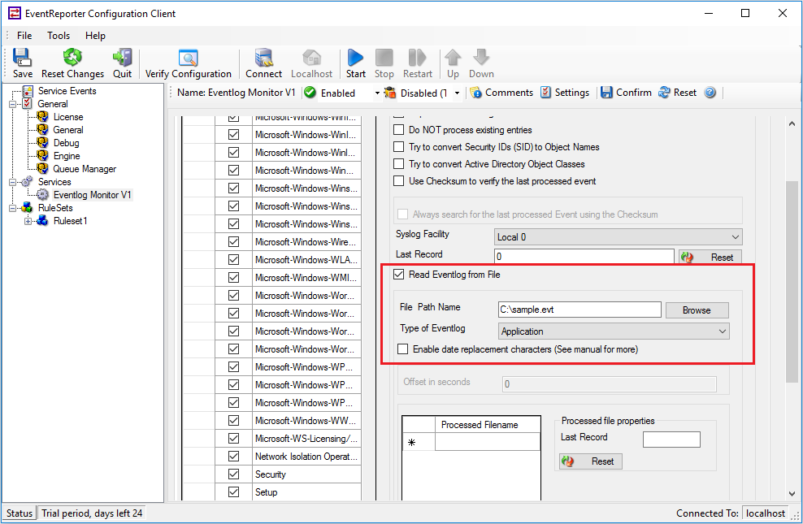This screenshot has width=803, height=524.
Task: Open the Syslog Facility dropdown
Action: tap(619, 237)
